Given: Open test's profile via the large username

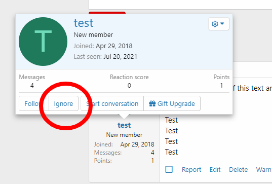Looking at the screenshot, I should point(84,23).
